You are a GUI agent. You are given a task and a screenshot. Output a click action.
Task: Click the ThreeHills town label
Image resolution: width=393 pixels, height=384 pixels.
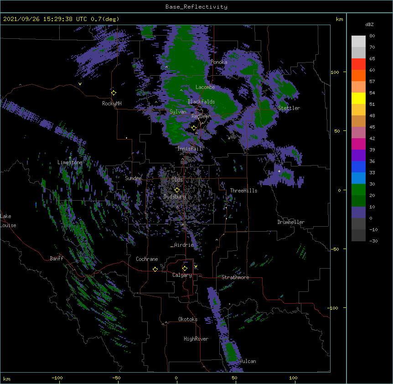point(243,191)
